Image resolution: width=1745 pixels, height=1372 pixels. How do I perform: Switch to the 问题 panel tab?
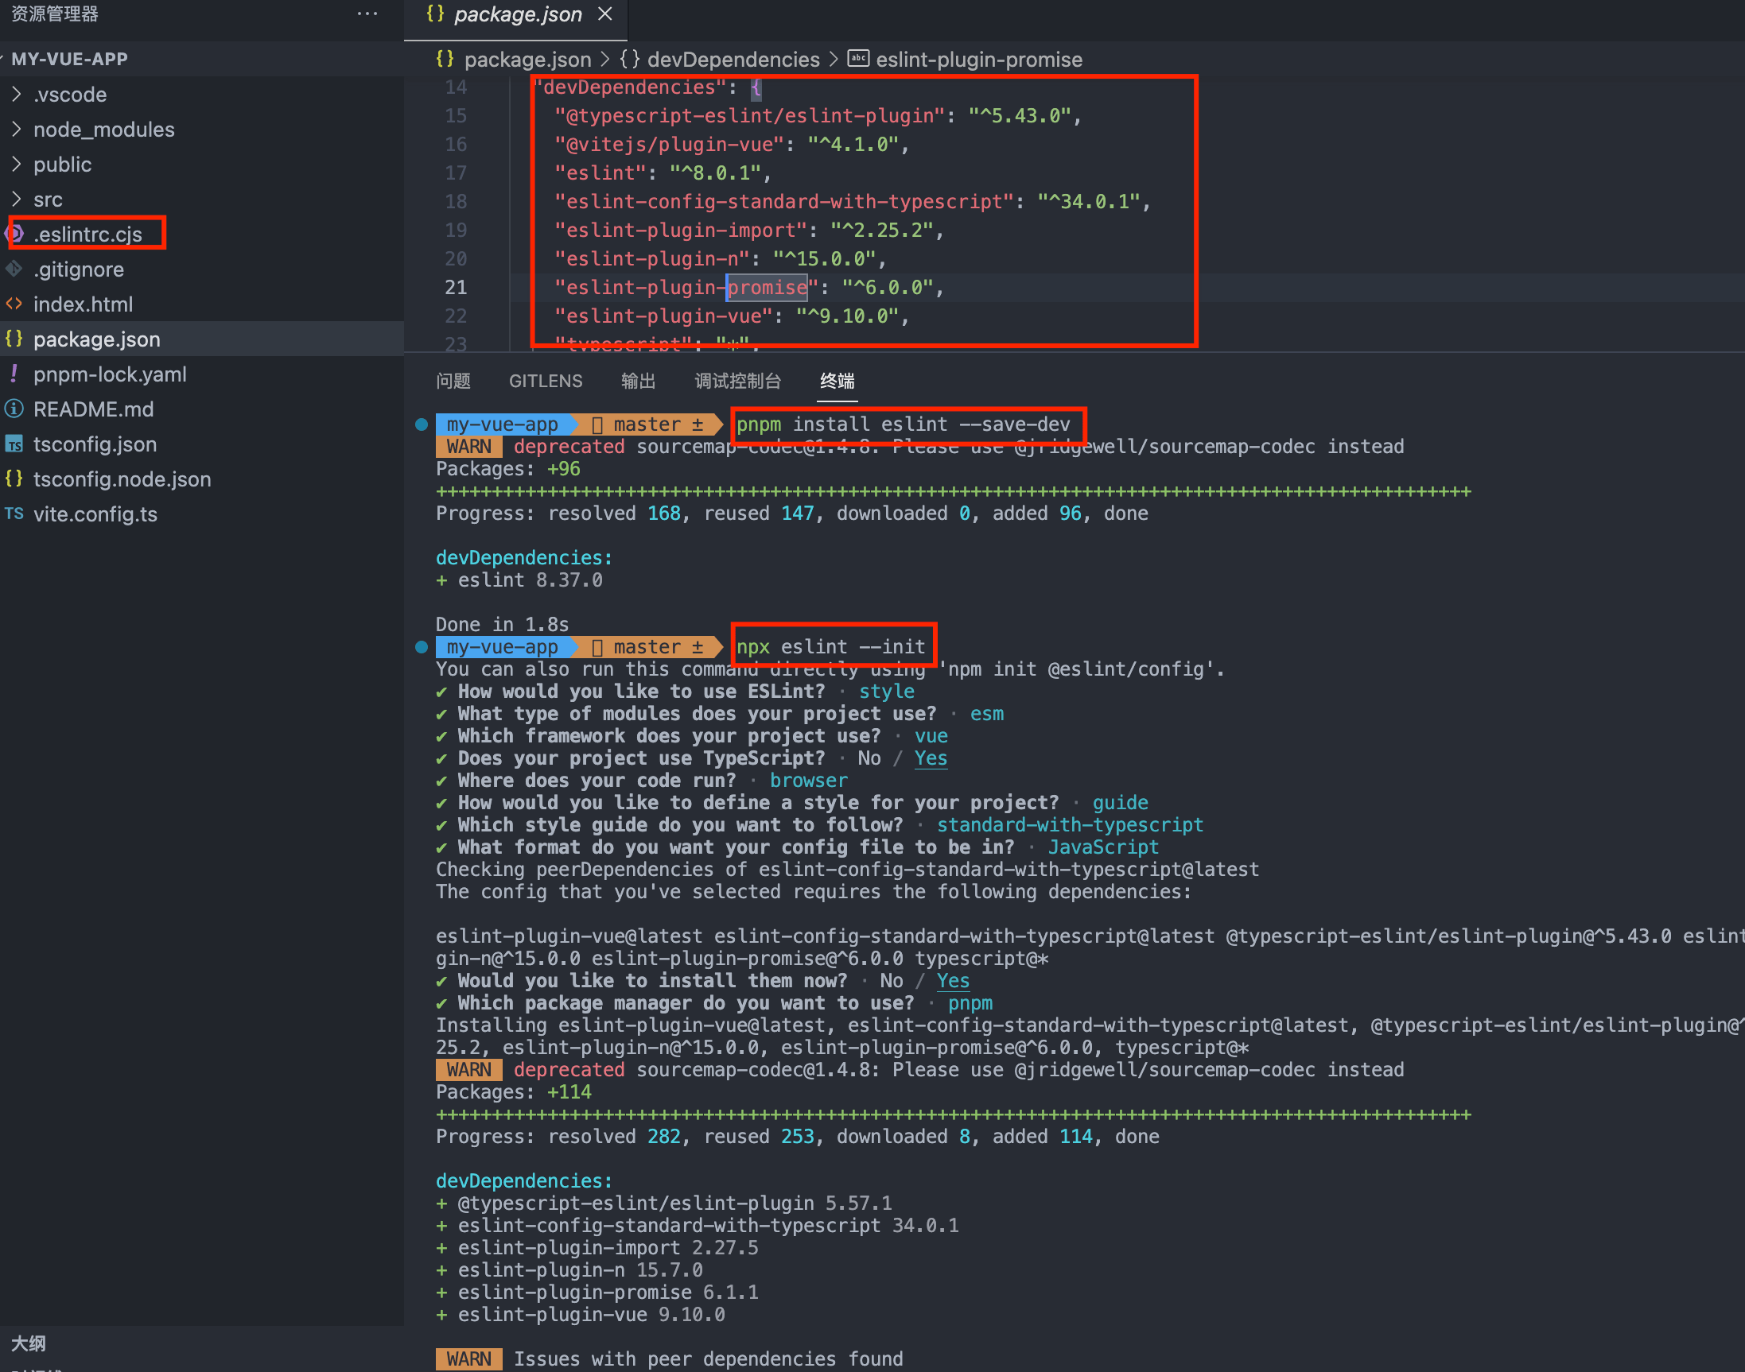click(x=453, y=381)
